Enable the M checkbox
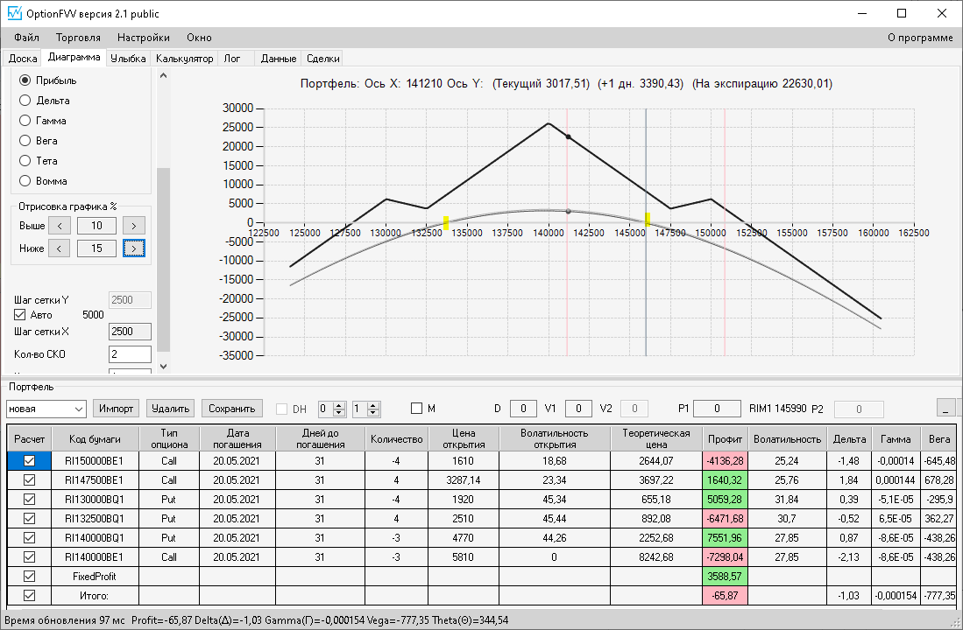 tap(416, 408)
